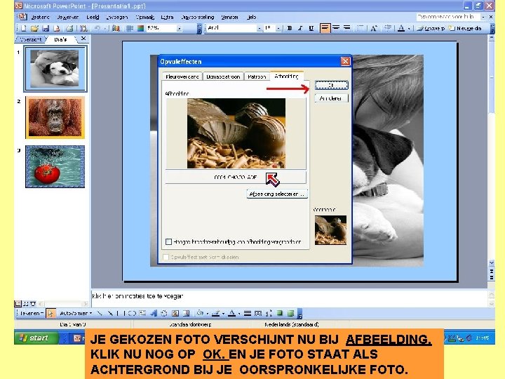Image resolution: width=505 pixels, height=379 pixels.
Task: Open the fill color dropdown arrow
Action: 207,313
